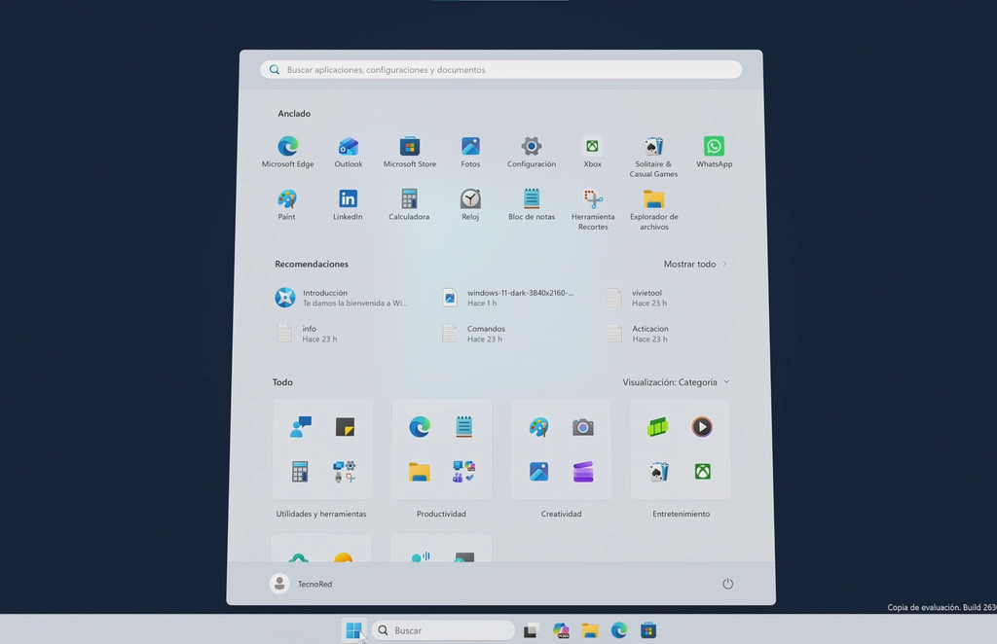
Task: Open Solitaire in the Entretenimiento category
Action: (x=658, y=472)
